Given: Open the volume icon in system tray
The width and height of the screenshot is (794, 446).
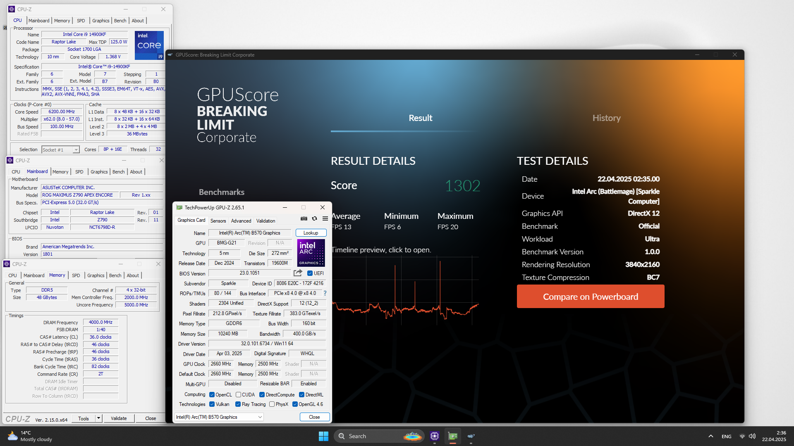Looking at the screenshot, I should (752, 436).
